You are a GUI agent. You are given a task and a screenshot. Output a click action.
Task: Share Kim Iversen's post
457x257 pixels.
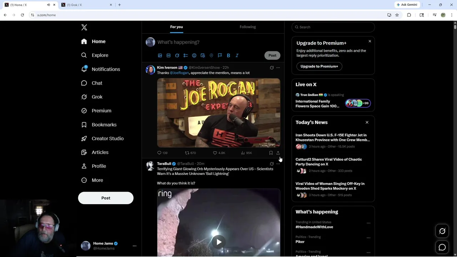pos(278,153)
